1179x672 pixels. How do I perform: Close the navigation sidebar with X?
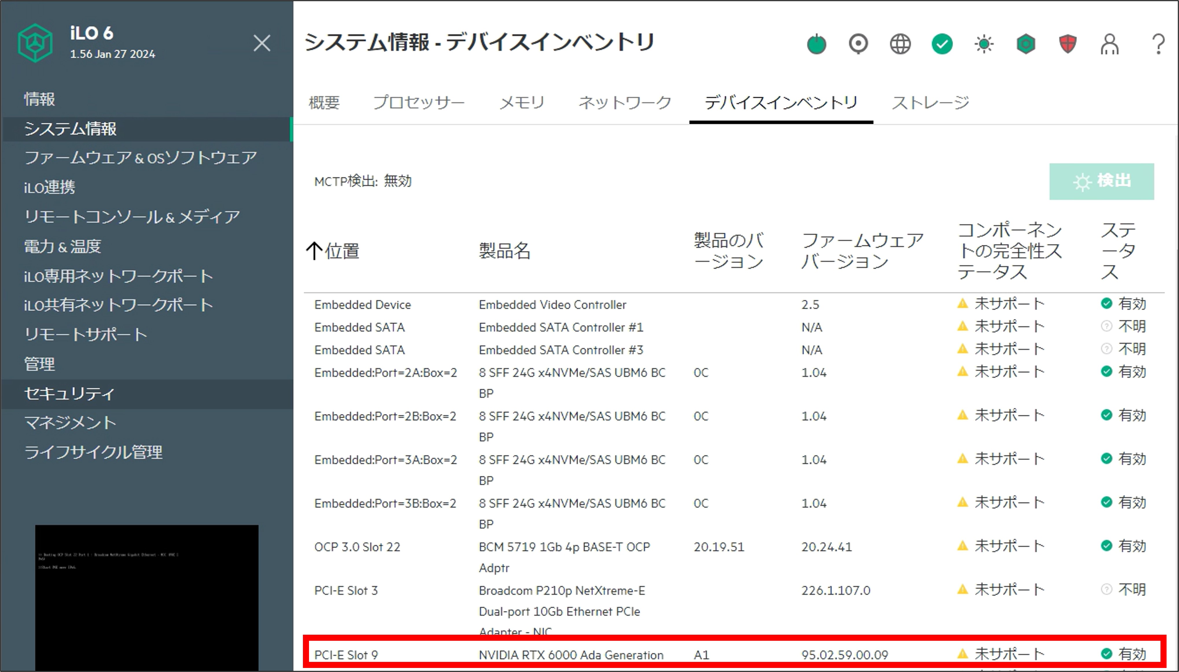(262, 43)
